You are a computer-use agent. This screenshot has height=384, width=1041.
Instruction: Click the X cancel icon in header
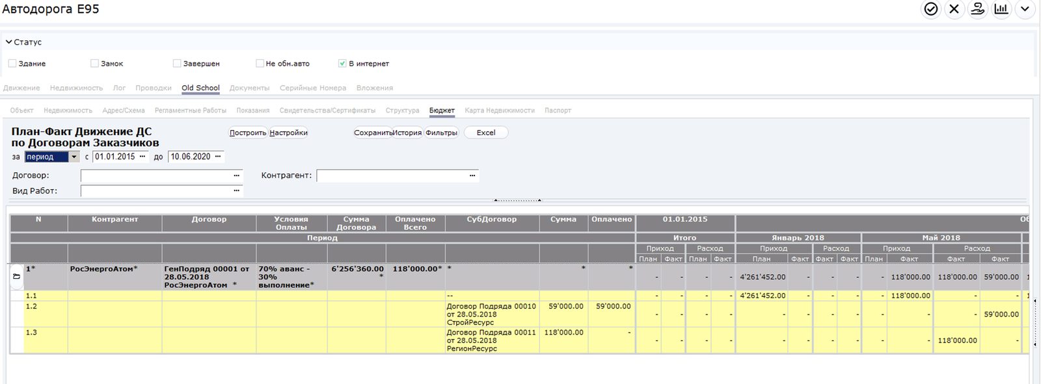[x=954, y=9]
